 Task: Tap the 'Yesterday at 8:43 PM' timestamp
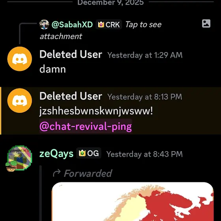144,154
